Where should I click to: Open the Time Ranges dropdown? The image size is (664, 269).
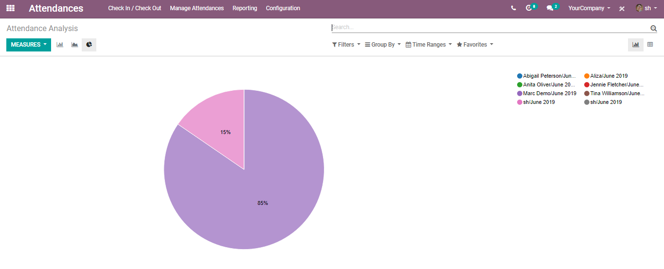click(429, 45)
